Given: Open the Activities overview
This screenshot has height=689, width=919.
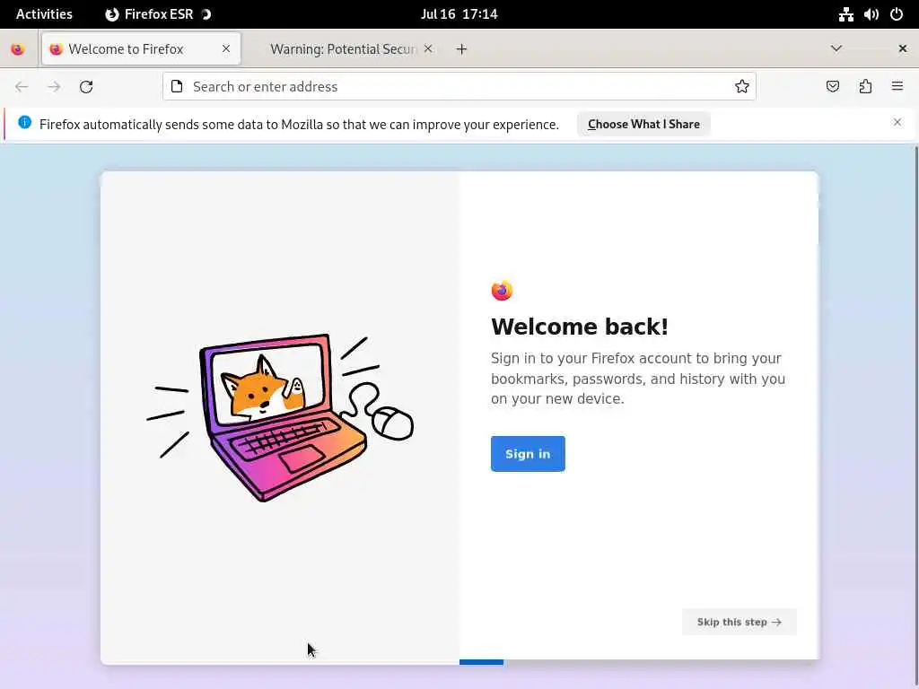Looking at the screenshot, I should tap(45, 14).
